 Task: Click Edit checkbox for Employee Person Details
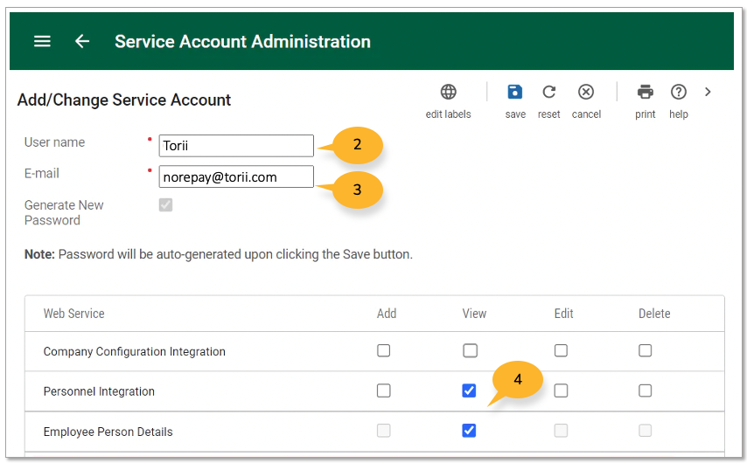(561, 431)
